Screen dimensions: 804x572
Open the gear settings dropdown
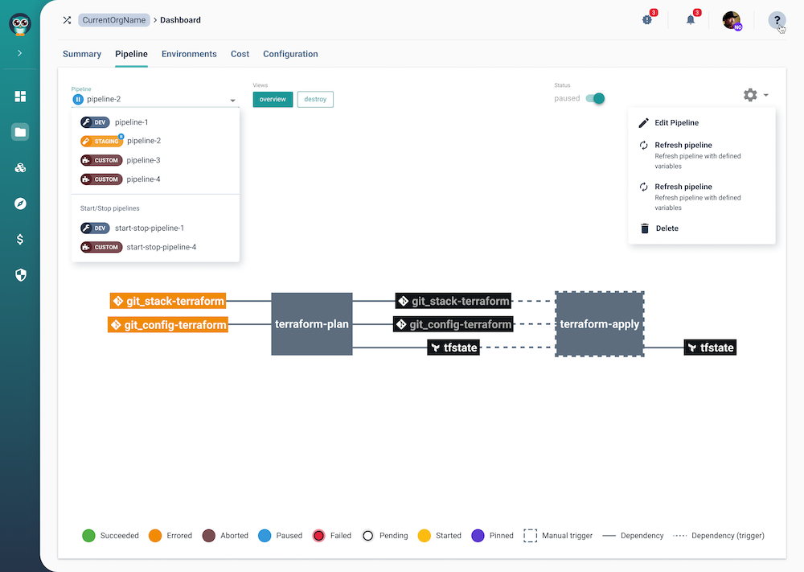pyautogui.click(x=755, y=95)
